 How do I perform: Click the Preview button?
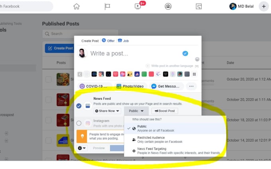99,148
